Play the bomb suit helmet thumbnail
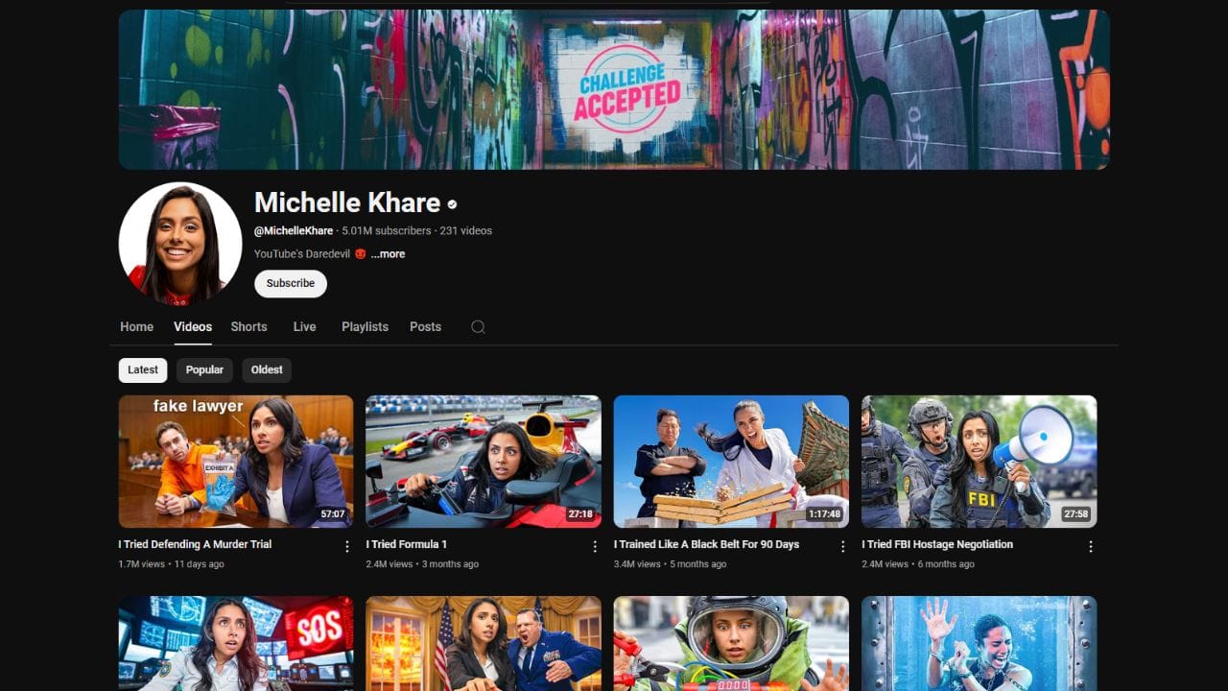Image resolution: width=1228 pixels, height=691 pixels. (x=731, y=644)
